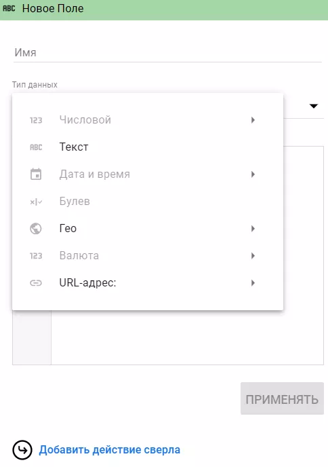Click the globe icon next to Гео
This screenshot has width=328, height=467.
(36, 229)
